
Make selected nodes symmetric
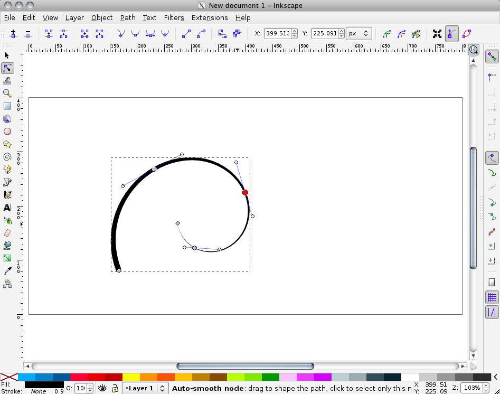click(150, 34)
